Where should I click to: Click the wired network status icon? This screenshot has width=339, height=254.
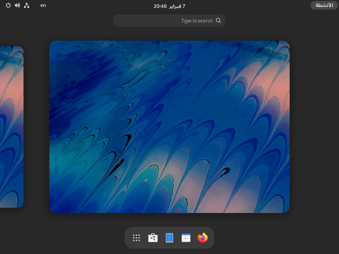[x=26, y=5]
